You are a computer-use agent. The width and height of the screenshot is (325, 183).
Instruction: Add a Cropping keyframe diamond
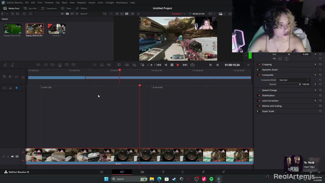click(x=315, y=64)
